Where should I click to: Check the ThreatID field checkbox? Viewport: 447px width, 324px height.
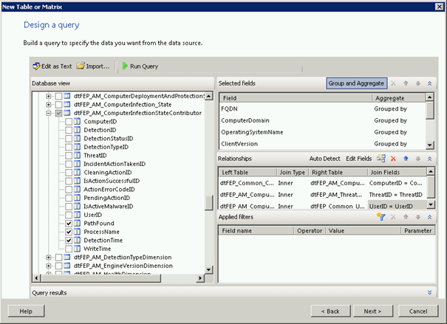[69, 155]
